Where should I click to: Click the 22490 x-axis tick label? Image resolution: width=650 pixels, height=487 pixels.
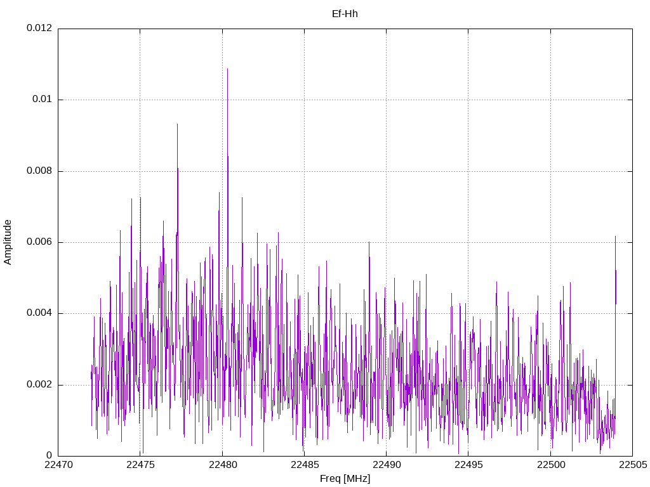[387, 465]
